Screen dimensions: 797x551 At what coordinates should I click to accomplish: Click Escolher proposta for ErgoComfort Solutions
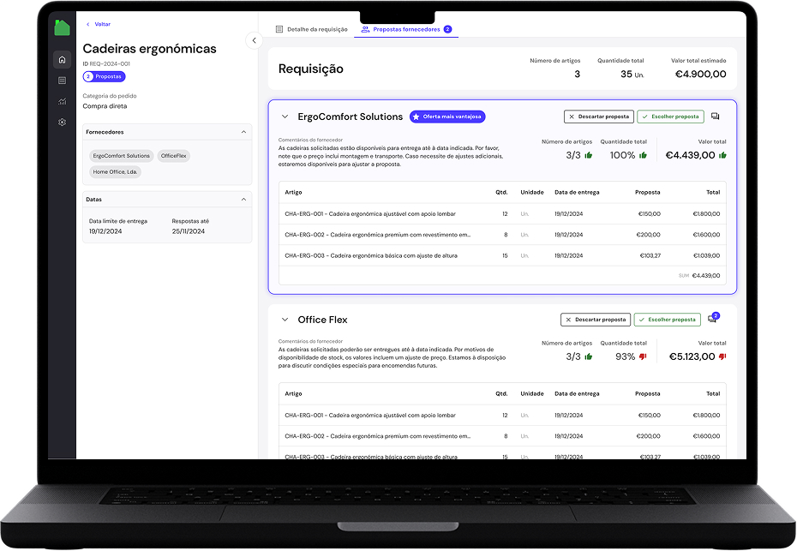pyautogui.click(x=670, y=117)
